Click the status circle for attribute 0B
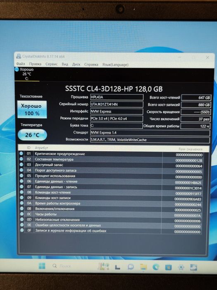The image size is (217, 290). pos(22,208)
